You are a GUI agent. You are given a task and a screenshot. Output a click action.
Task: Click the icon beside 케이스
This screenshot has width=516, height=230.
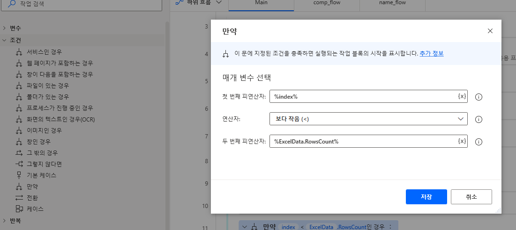click(19, 208)
